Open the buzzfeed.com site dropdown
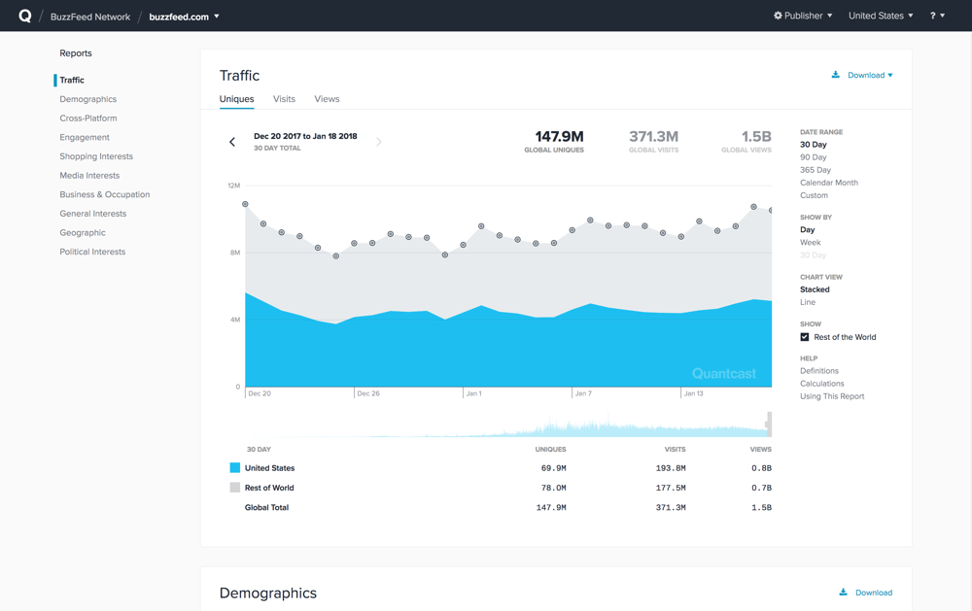This screenshot has height=611, width=972. point(184,17)
